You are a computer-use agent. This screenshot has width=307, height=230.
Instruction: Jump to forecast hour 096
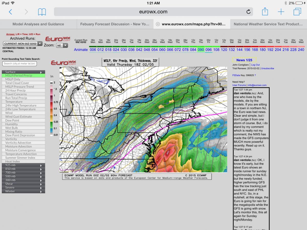point(209,50)
